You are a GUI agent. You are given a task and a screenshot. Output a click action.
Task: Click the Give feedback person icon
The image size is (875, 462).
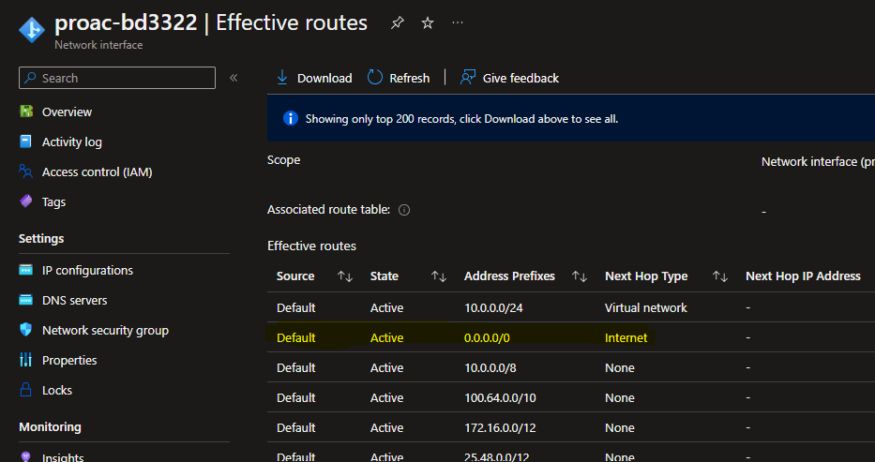point(468,78)
